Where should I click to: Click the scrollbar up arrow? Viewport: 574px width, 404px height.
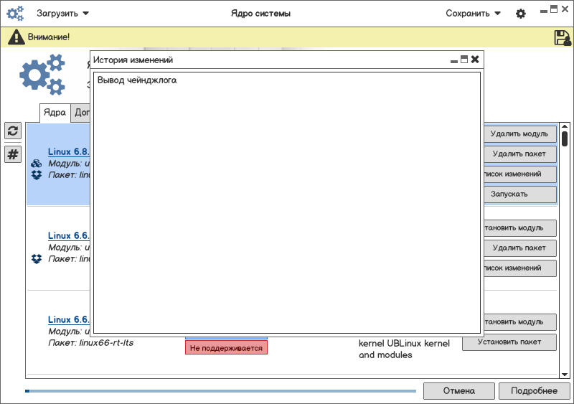[x=565, y=127]
